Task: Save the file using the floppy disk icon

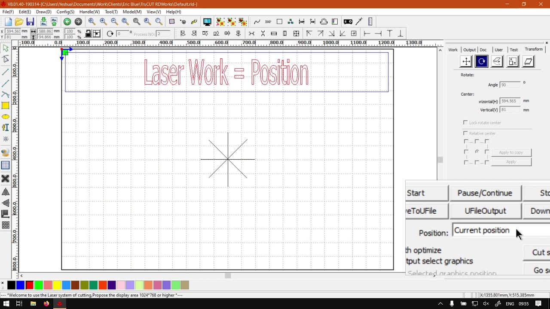Action: click(x=30, y=22)
